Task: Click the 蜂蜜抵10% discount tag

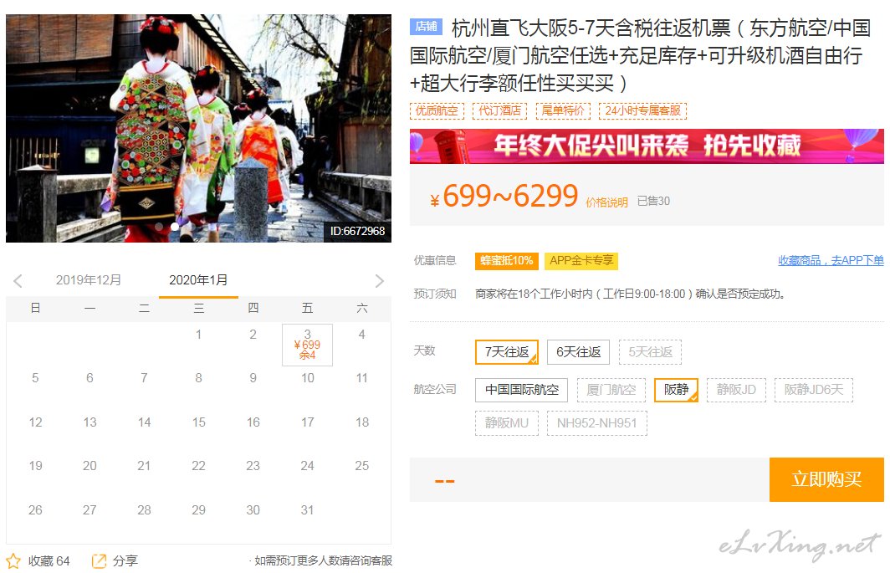Action: 507,261
